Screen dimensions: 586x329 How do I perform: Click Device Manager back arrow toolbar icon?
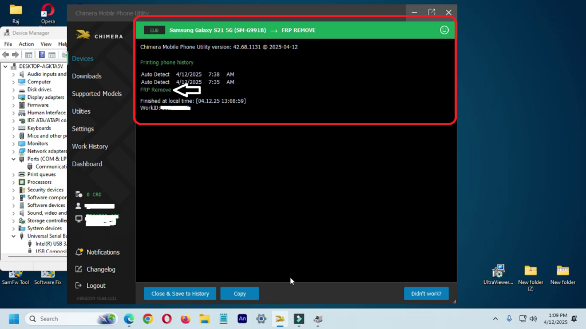[x=6, y=55]
